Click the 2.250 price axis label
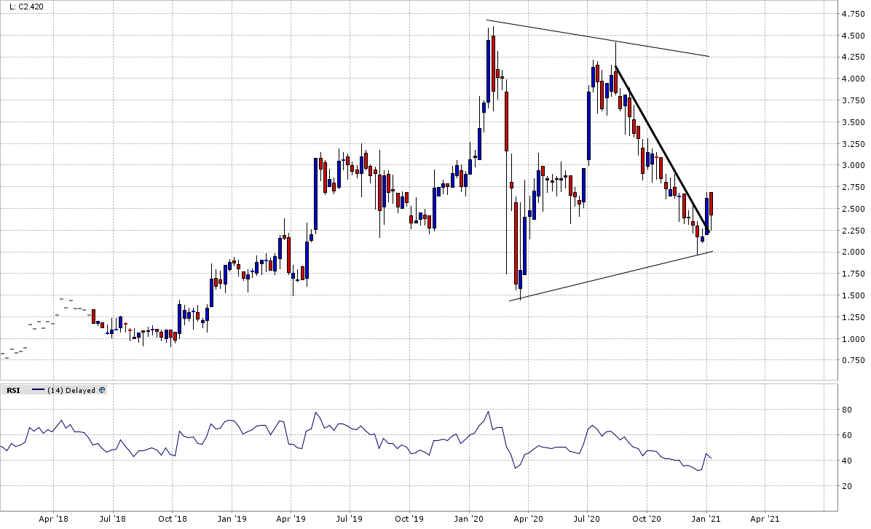871x529 pixels. pyautogui.click(x=854, y=231)
